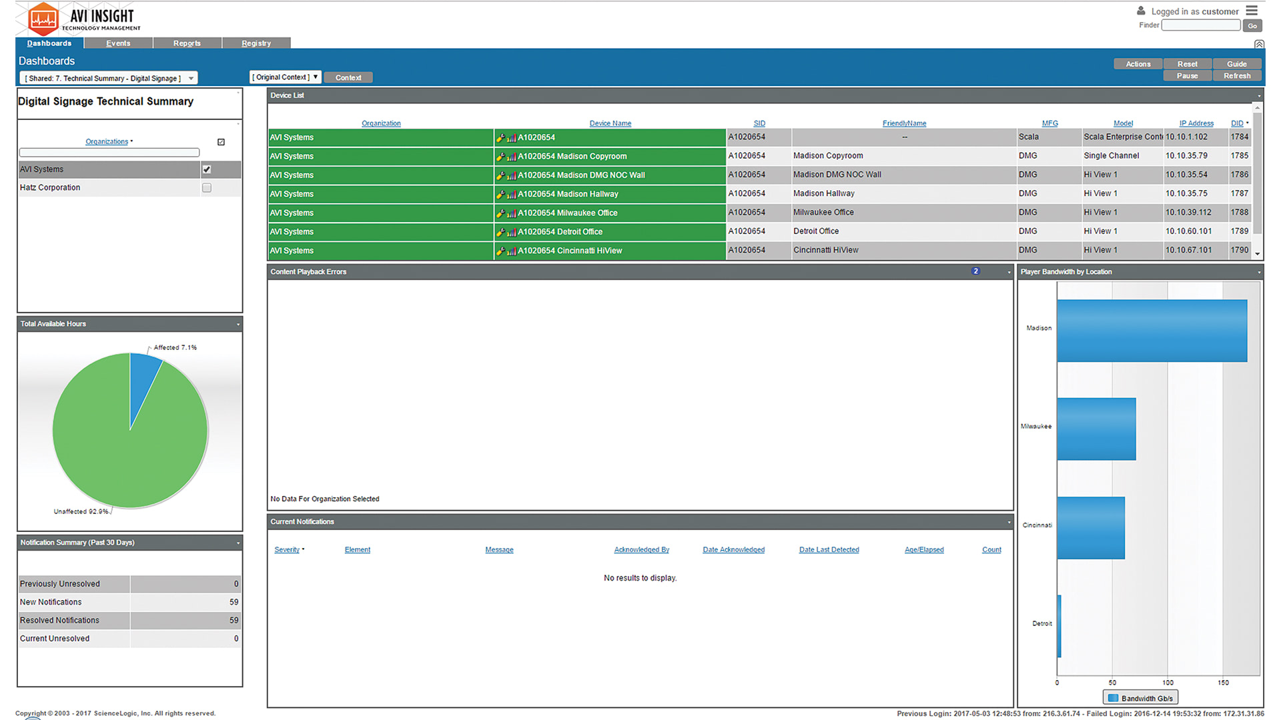Click the Device List vertical scrollbar

(x=1258, y=173)
